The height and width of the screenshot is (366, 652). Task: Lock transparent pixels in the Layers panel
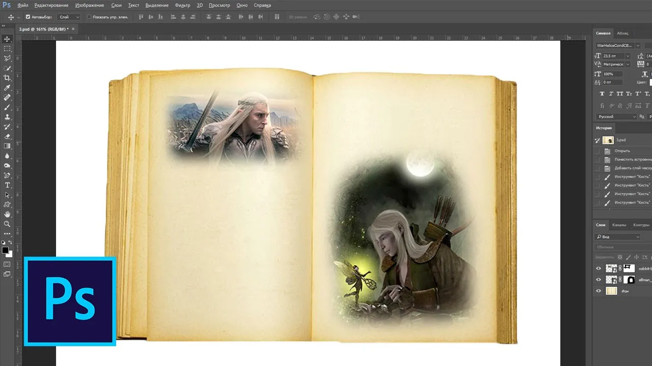[620, 257]
